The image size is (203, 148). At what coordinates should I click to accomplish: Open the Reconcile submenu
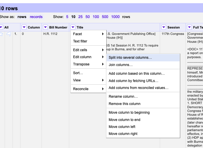(89, 89)
